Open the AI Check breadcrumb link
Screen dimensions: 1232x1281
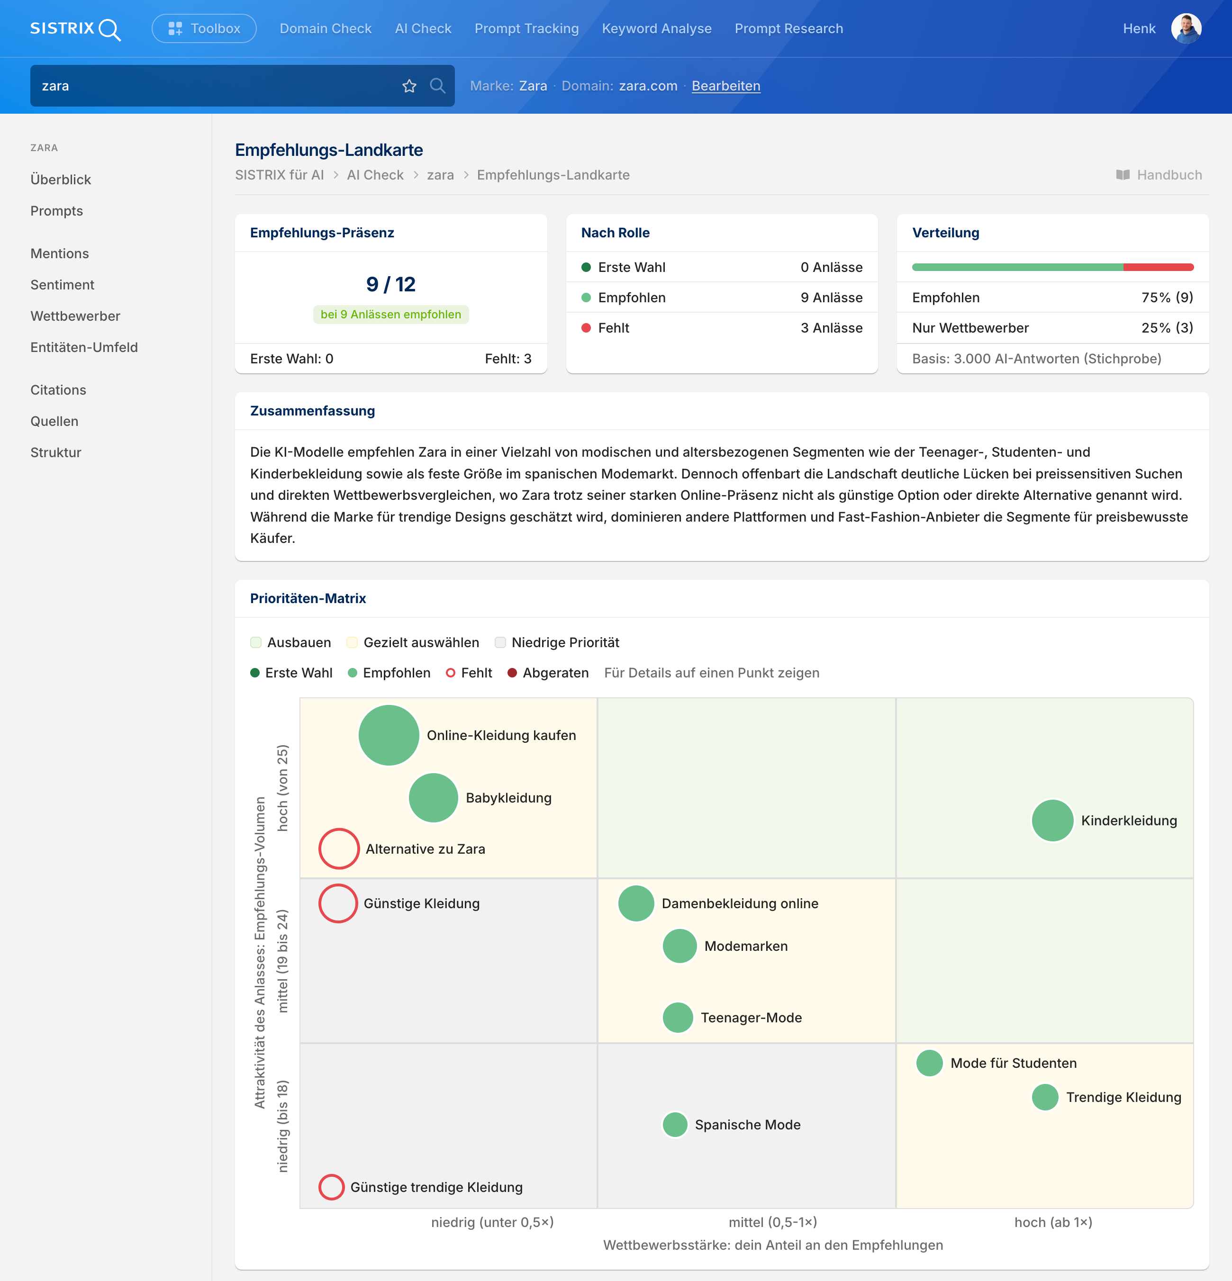[375, 175]
